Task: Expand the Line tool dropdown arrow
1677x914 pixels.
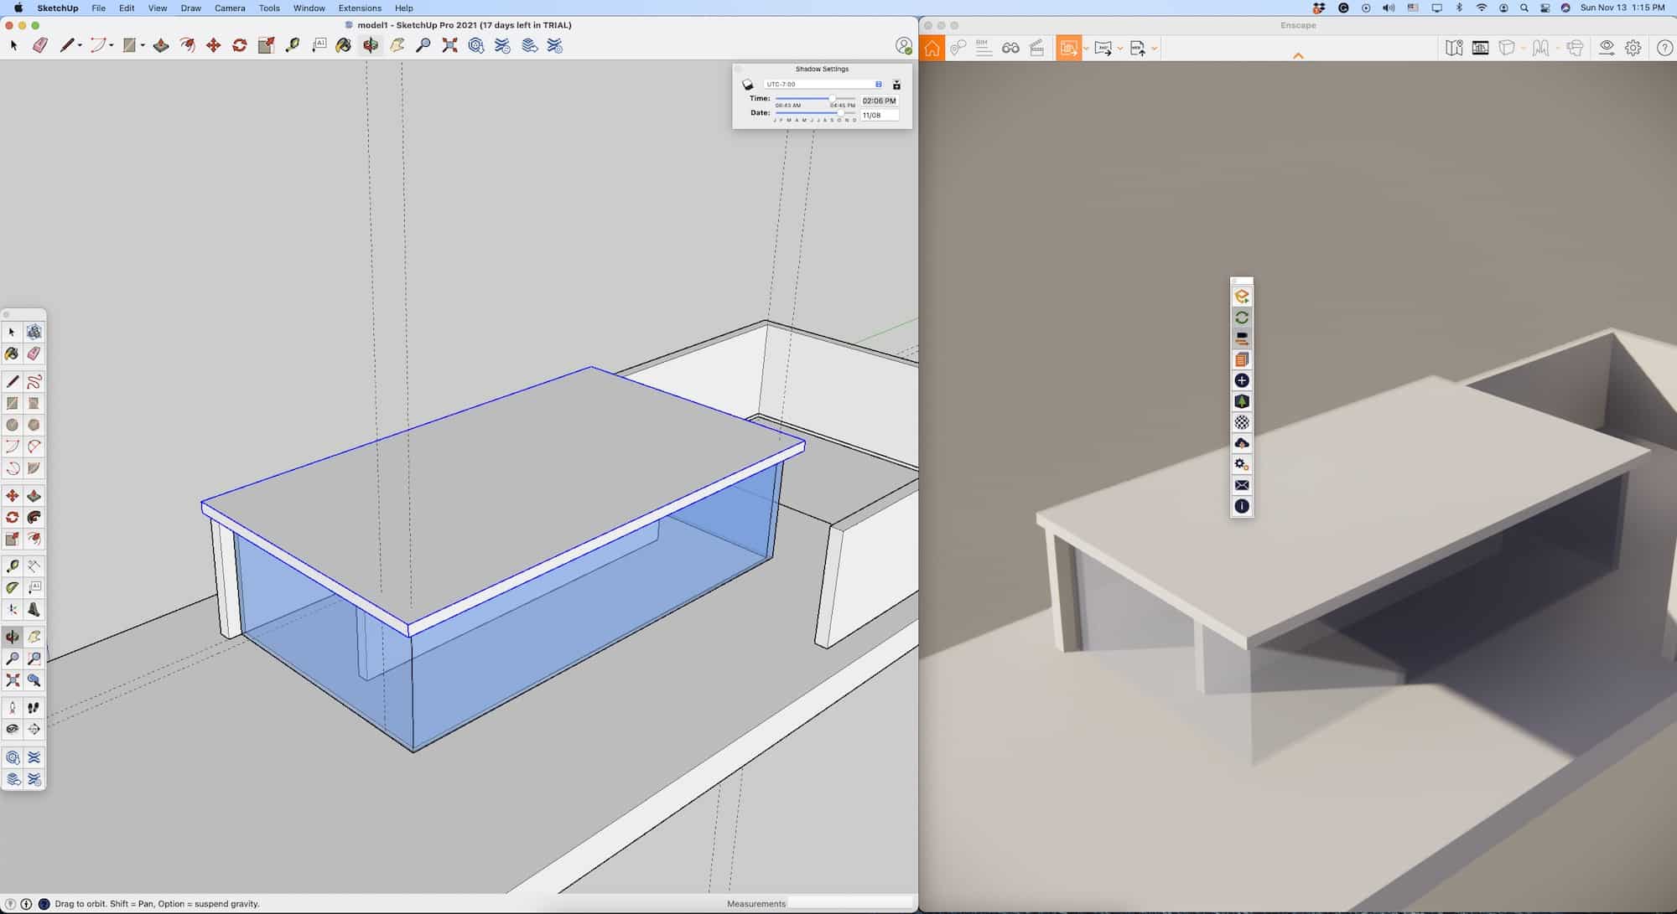Action: 80,46
